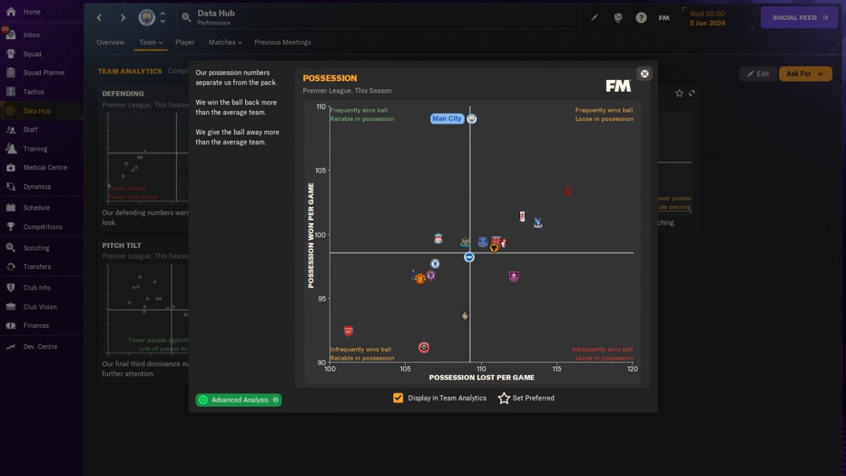Click the back navigation arrow
846x476 pixels.
click(x=99, y=18)
